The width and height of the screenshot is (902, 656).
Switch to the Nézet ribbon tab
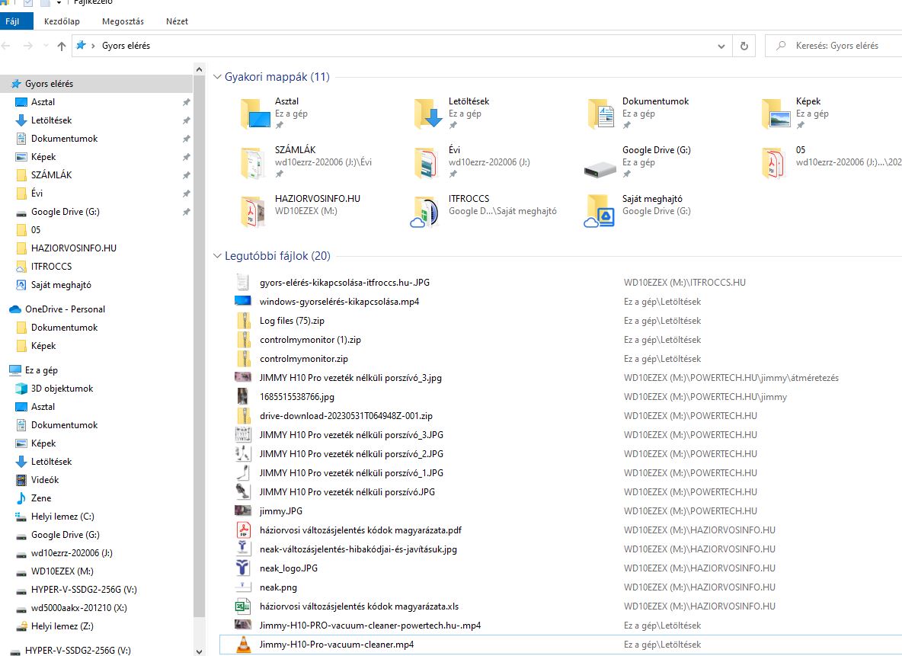point(176,21)
